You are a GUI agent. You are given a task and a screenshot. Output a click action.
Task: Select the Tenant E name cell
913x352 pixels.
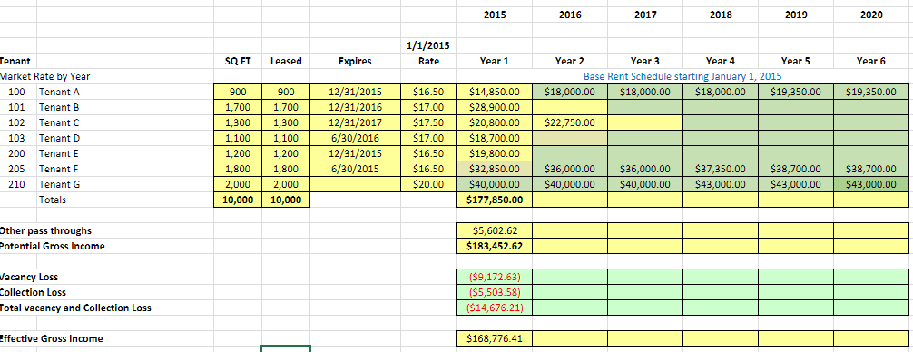(125, 153)
